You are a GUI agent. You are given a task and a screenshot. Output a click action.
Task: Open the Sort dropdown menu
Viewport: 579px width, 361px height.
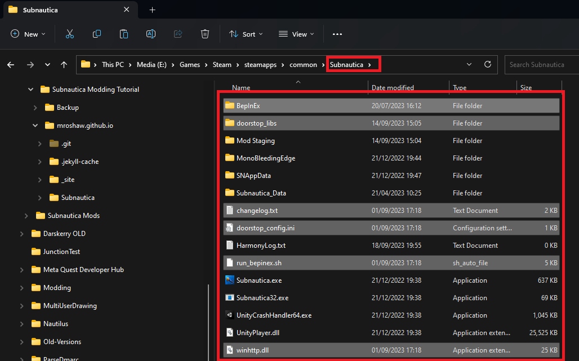click(246, 34)
